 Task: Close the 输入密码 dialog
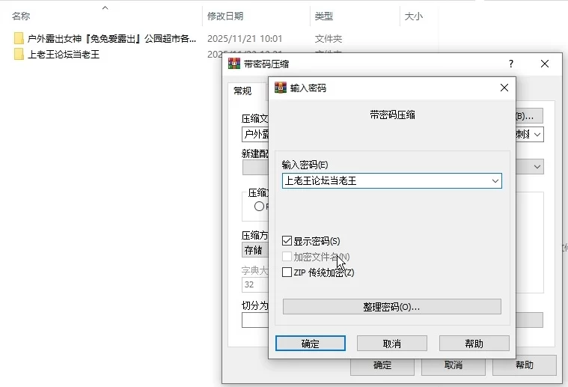[x=504, y=88]
